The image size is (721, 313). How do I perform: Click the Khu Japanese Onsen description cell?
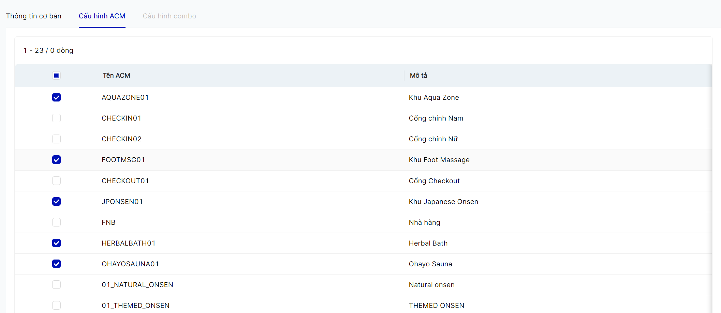443,202
